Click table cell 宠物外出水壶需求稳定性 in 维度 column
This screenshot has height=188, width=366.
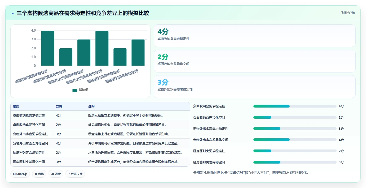coord(30,134)
